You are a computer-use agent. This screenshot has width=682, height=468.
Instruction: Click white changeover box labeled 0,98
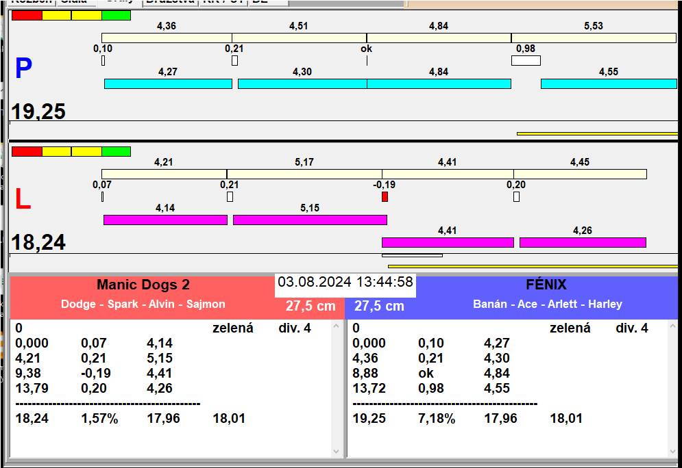coord(526,60)
